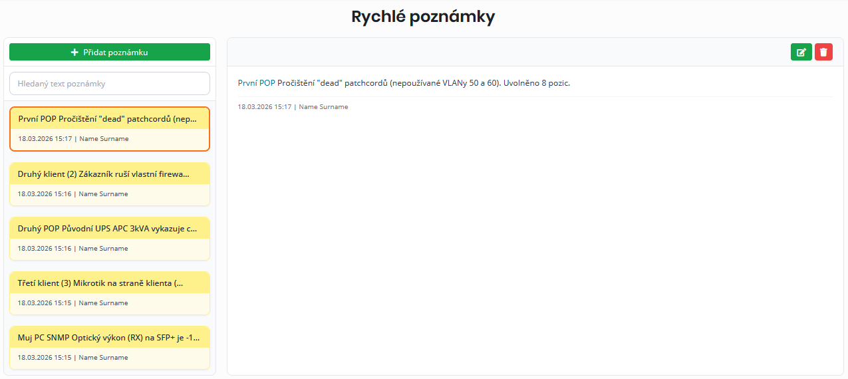Image resolution: width=848 pixels, height=379 pixels.
Task: Click the date line of the "Druhý klient" card
Action: coord(73,194)
